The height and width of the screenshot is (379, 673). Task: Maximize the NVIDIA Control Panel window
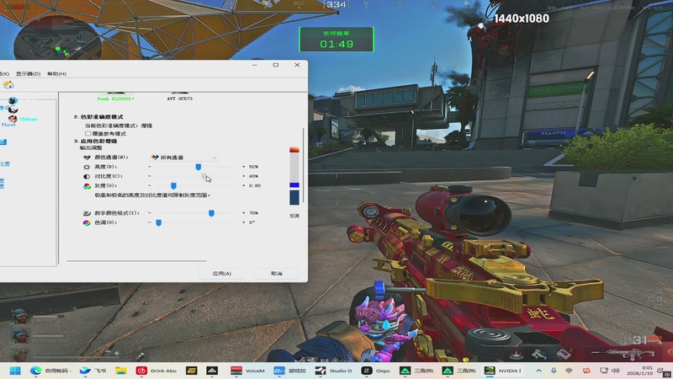pos(276,65)
